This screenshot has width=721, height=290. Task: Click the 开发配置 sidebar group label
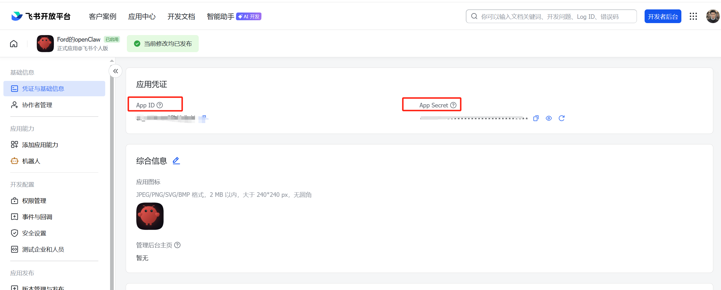click(x=22, y=184)
